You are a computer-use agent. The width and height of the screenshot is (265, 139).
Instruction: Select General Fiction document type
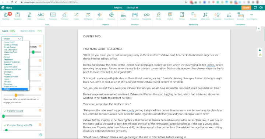tap(10, 67)
